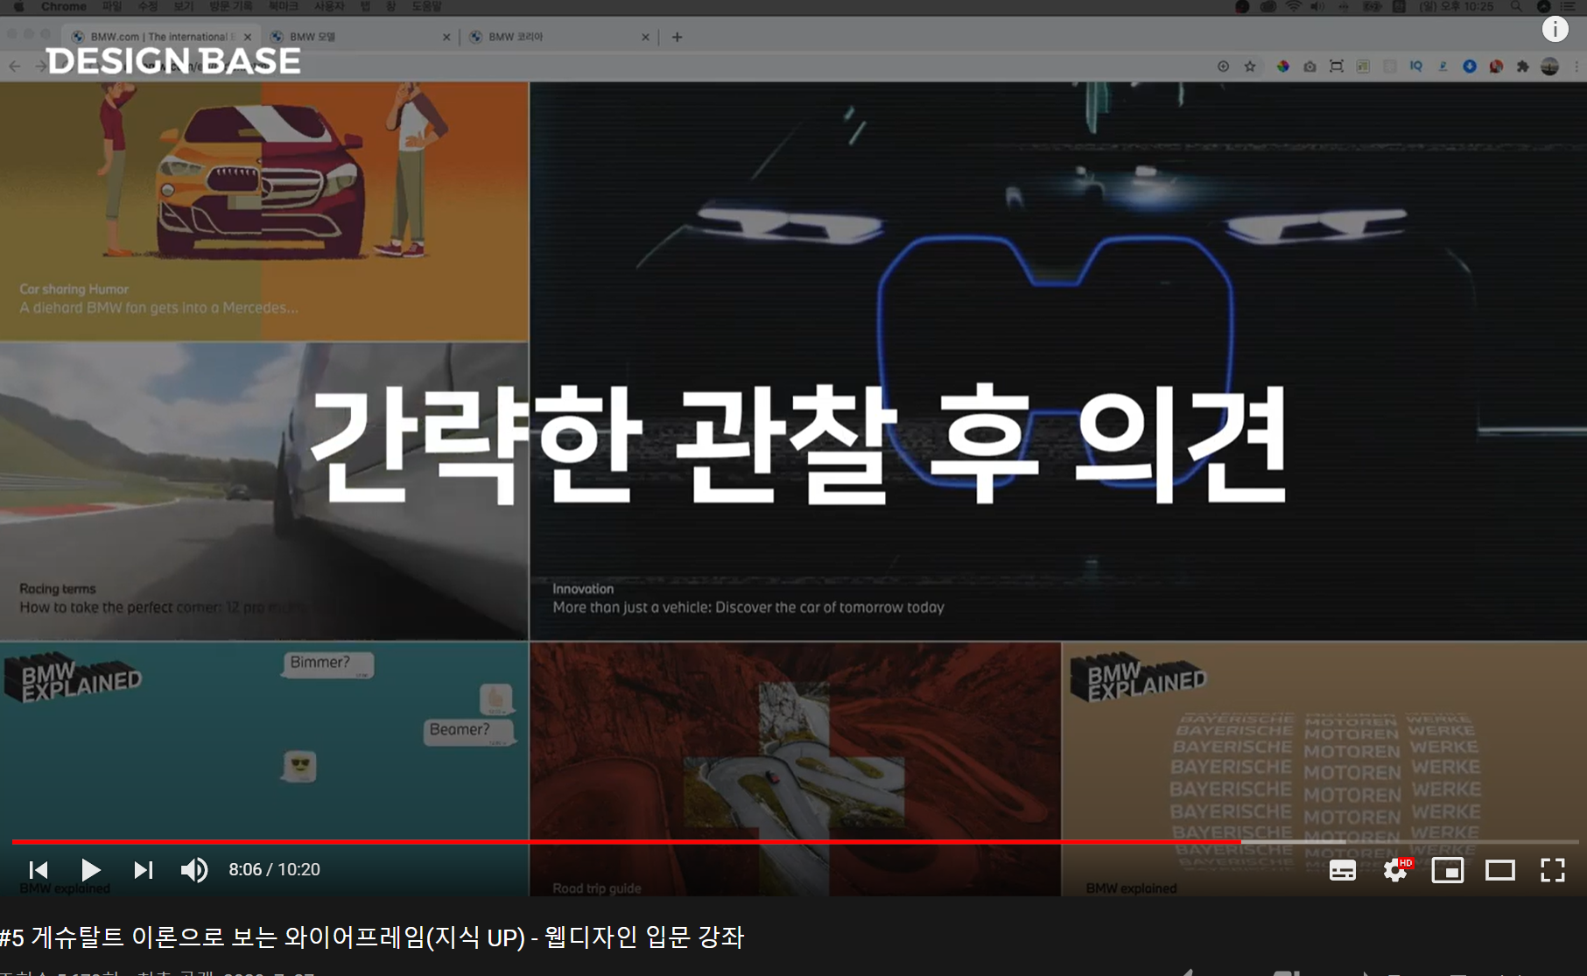The image size is (1587, 976).
Task: Open the Racing terms article tile
Action: [x=264, y=491]
